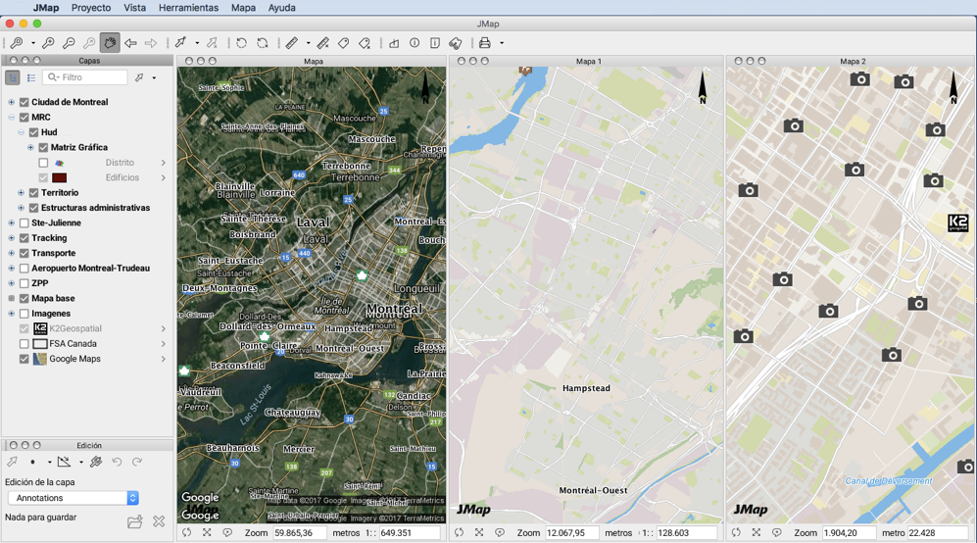The height and width of the screenshot is (543, 977).
Task: Expand the Ciudad de Montreal layer group
Action: pos(11,102)
